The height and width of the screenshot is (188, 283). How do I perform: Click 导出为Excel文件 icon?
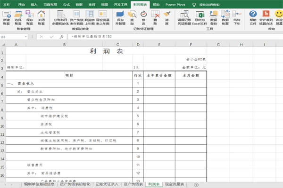[x=200, y=18]
